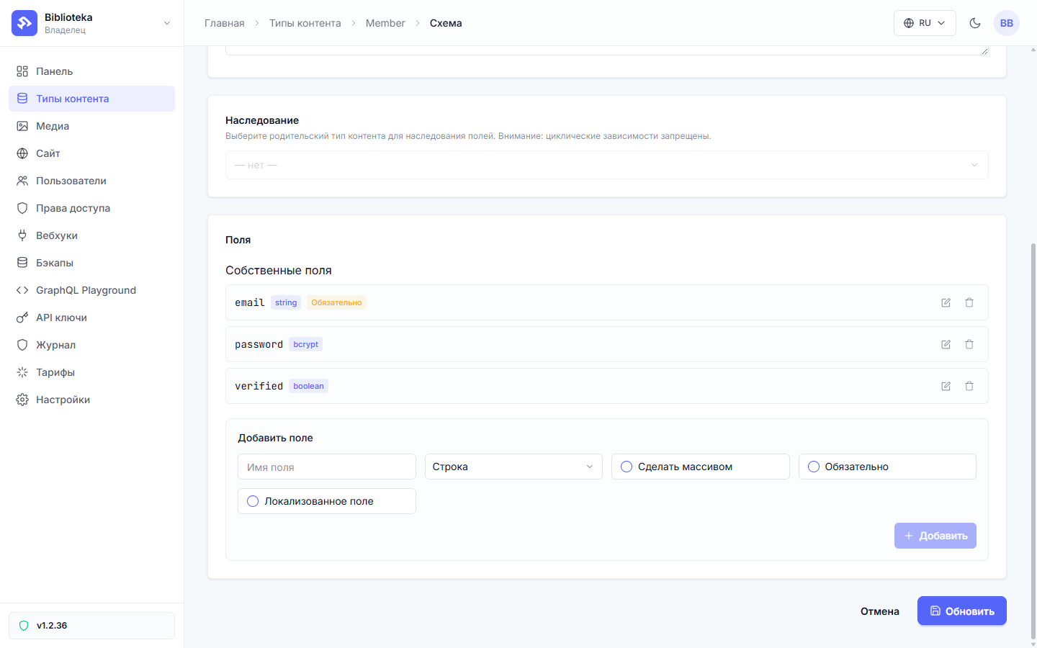Edit the email field
This screenshot has height=648, width=1037.
(x=946, y=302)
